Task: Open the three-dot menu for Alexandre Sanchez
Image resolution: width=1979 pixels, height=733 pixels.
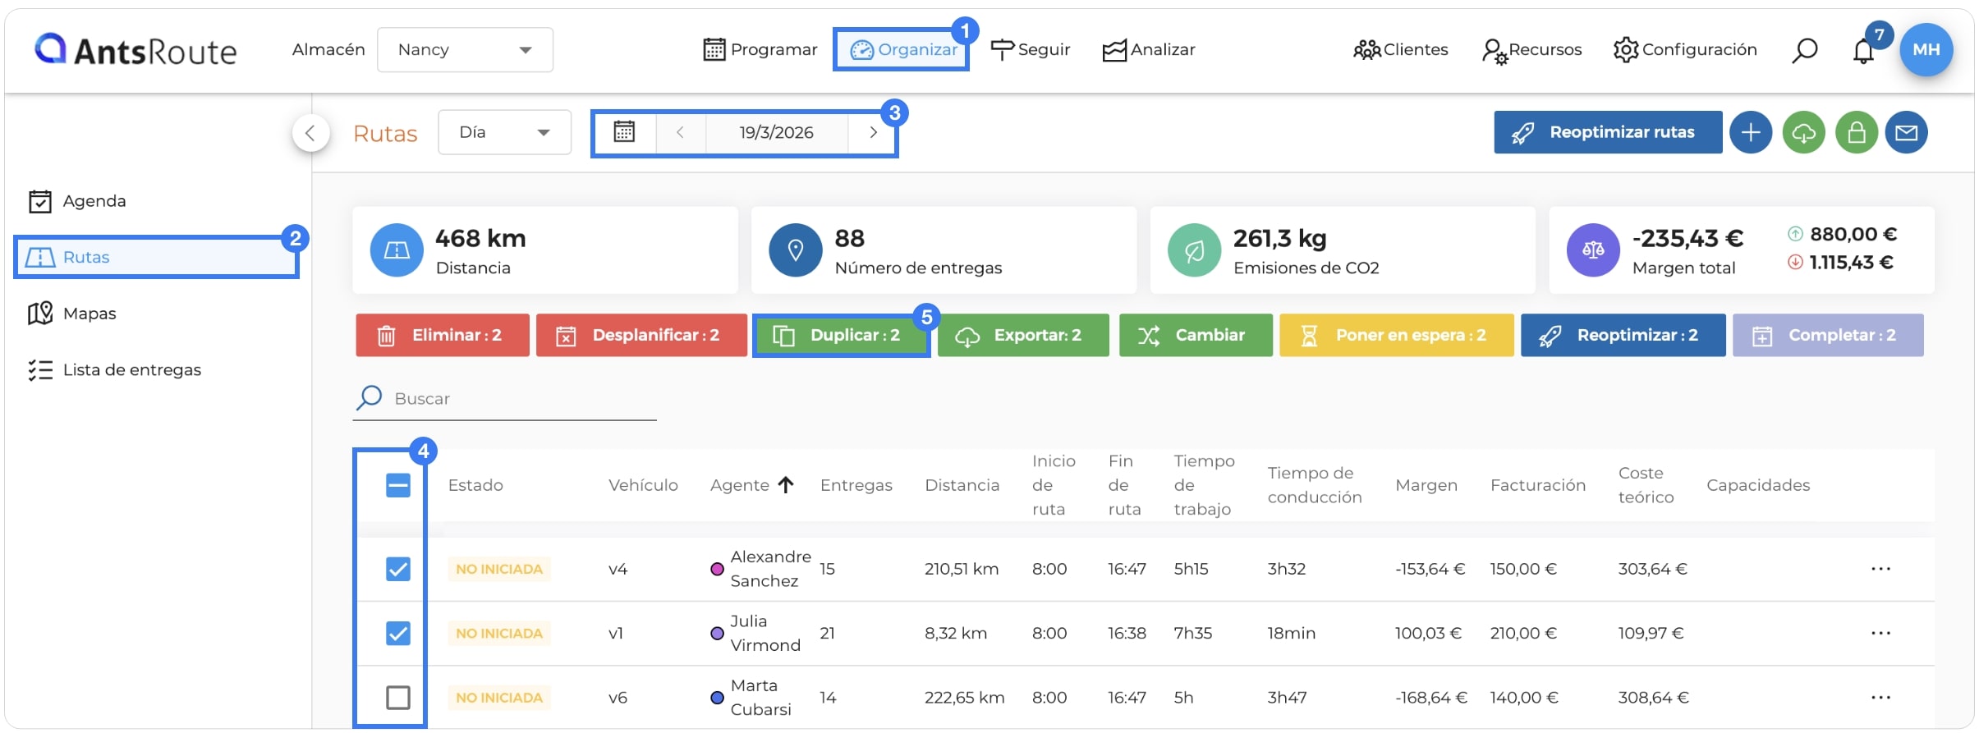Action: (x=1880, y=569)
